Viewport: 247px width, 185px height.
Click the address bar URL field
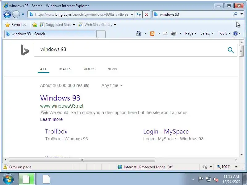click(x=82, y=14)
